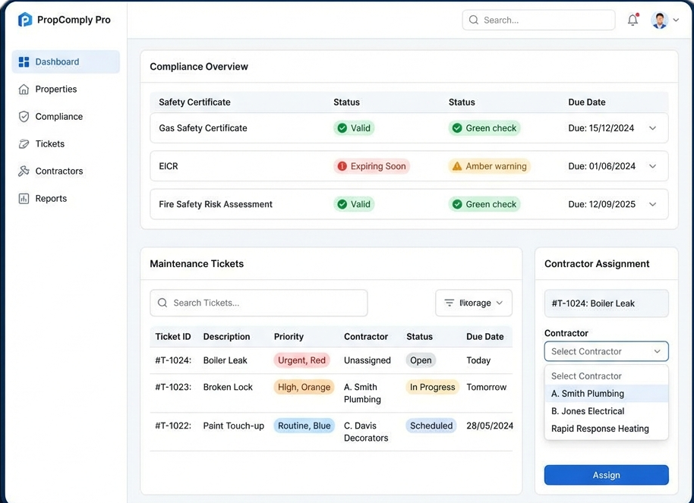Click the Reports chart icon in sidebar
This screenshot has height=503, width=694.
tap(24, 199)
